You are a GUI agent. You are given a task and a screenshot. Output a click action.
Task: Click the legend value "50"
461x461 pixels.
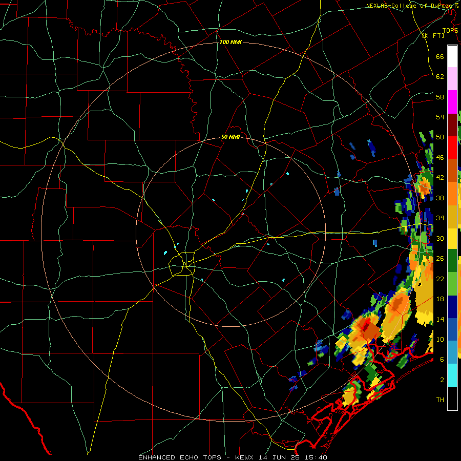(440, 137)
